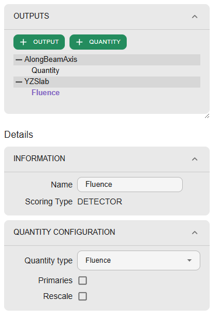Select the AlongBeamAxis output item
Screen dimensions: 212x313
coord(107,60)
